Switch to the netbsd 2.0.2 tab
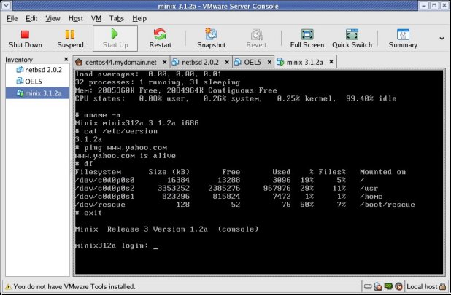Image resolution: width=451 pixels, height=295 pixels. (x=200, y=62)
